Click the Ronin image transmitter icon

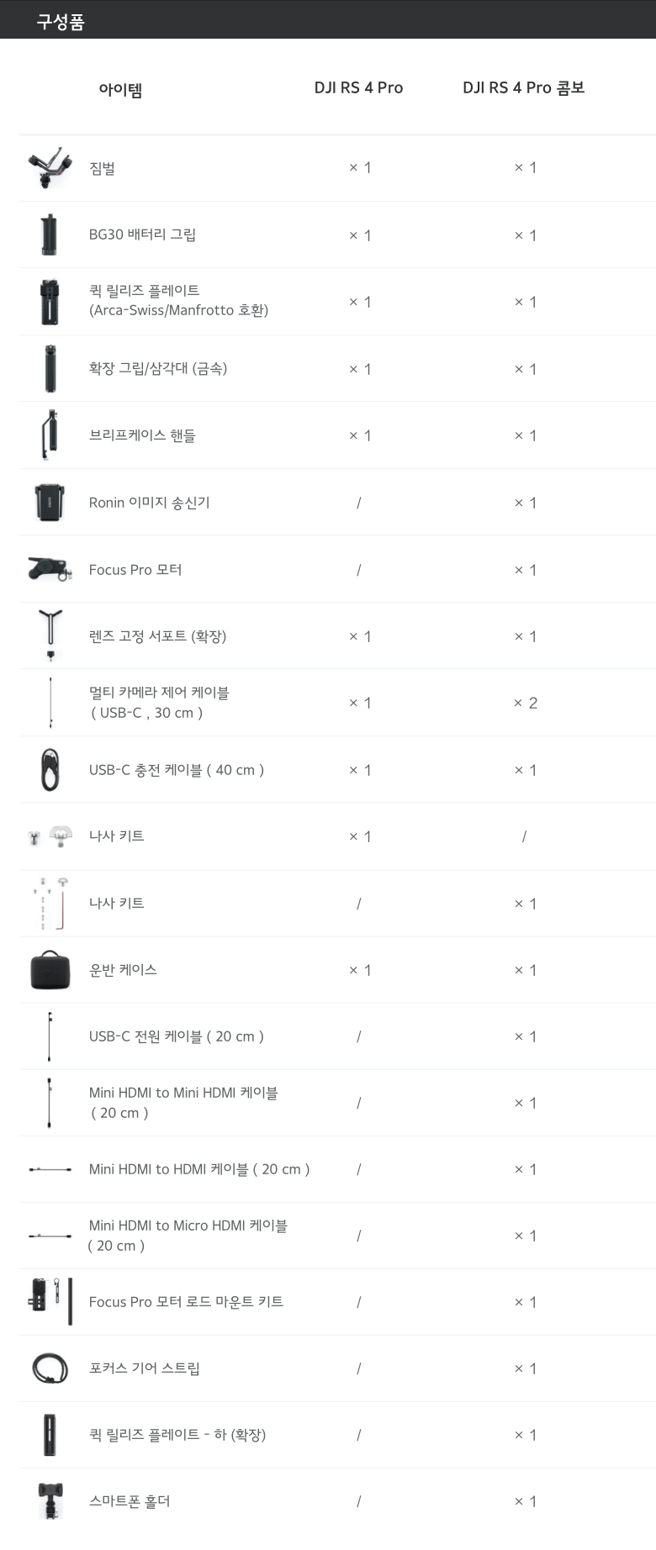point(50,502)
